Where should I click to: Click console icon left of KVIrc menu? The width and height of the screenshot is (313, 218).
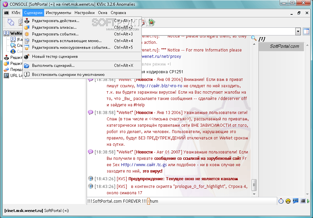pyautogui.click(x=6, y=13)
